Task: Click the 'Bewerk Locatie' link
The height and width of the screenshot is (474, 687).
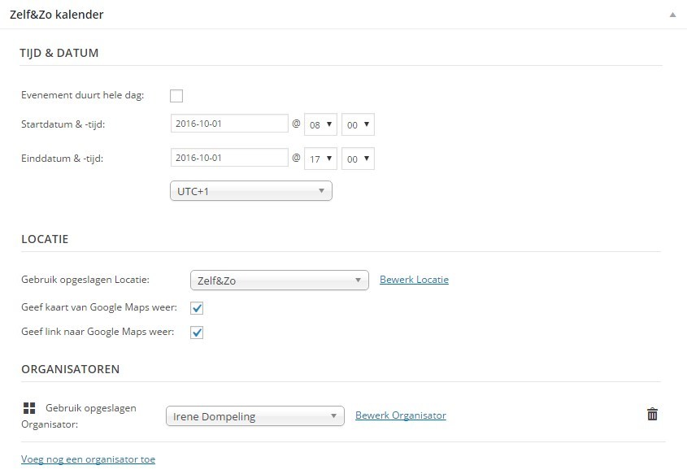Action: [414, 280]
